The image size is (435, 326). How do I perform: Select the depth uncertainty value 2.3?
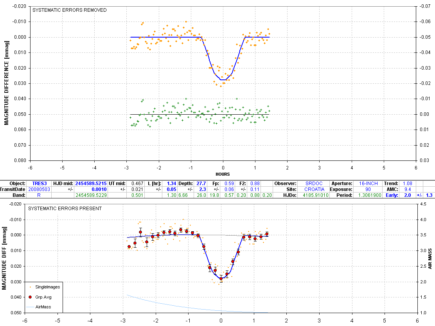(203, 189)
